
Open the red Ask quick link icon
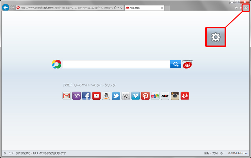click(x=185, y=96)
